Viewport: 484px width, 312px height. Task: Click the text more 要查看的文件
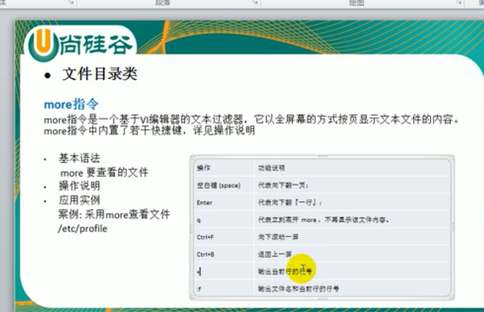point(104,172)
